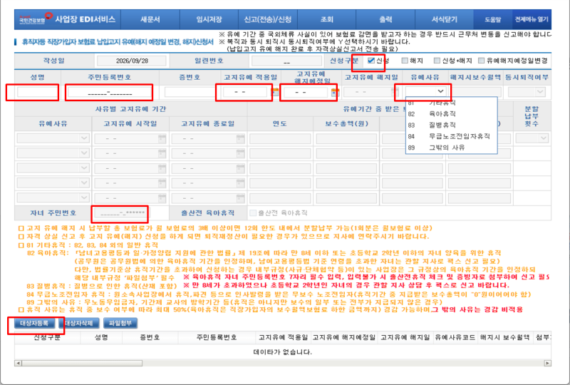
Task: Open fifth row 유예사유 dropdown in period table
Action: point(53,198)
